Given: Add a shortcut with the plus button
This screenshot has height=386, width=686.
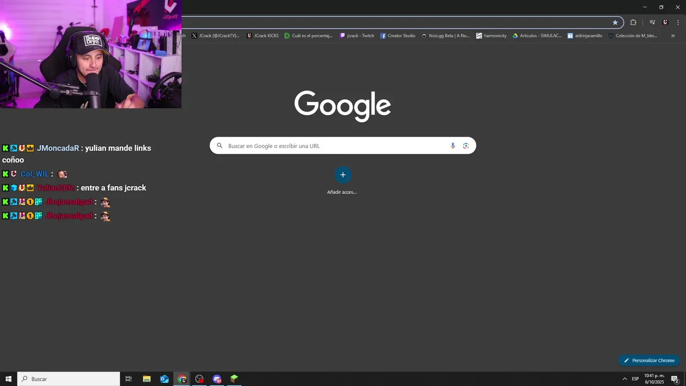Looking at the screenshot, I should point(343,175).
